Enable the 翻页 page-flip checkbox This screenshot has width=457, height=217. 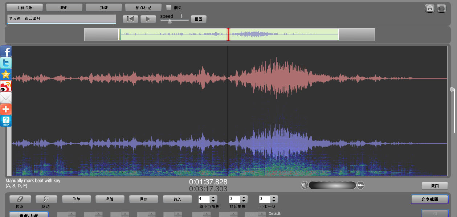point(169,8)
